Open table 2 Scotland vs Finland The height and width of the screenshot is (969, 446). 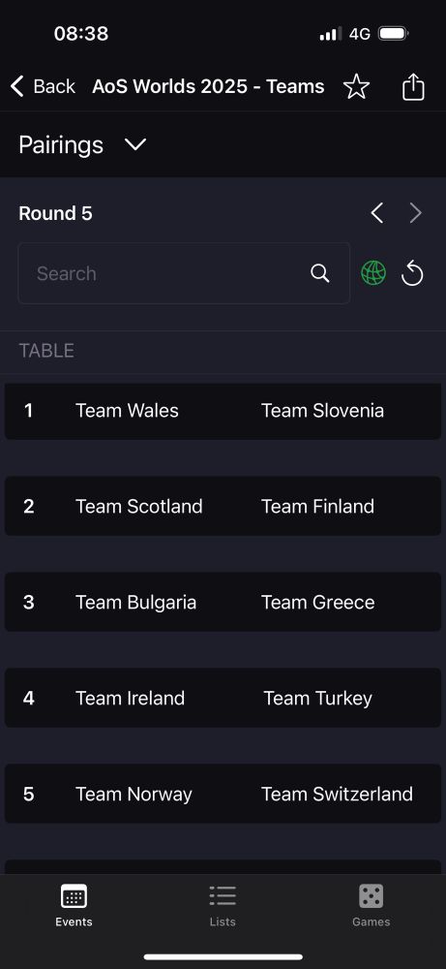coord(223,506)
